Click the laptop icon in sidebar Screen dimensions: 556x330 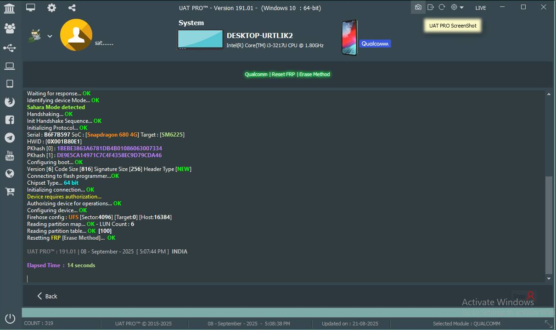point(9,66)
